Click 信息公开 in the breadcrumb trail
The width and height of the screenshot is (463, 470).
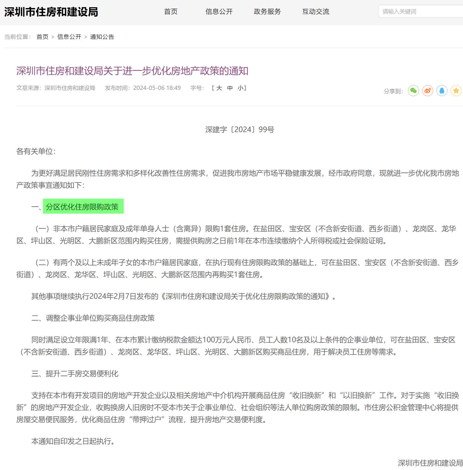pyautogui.click(x=69, y=37)
